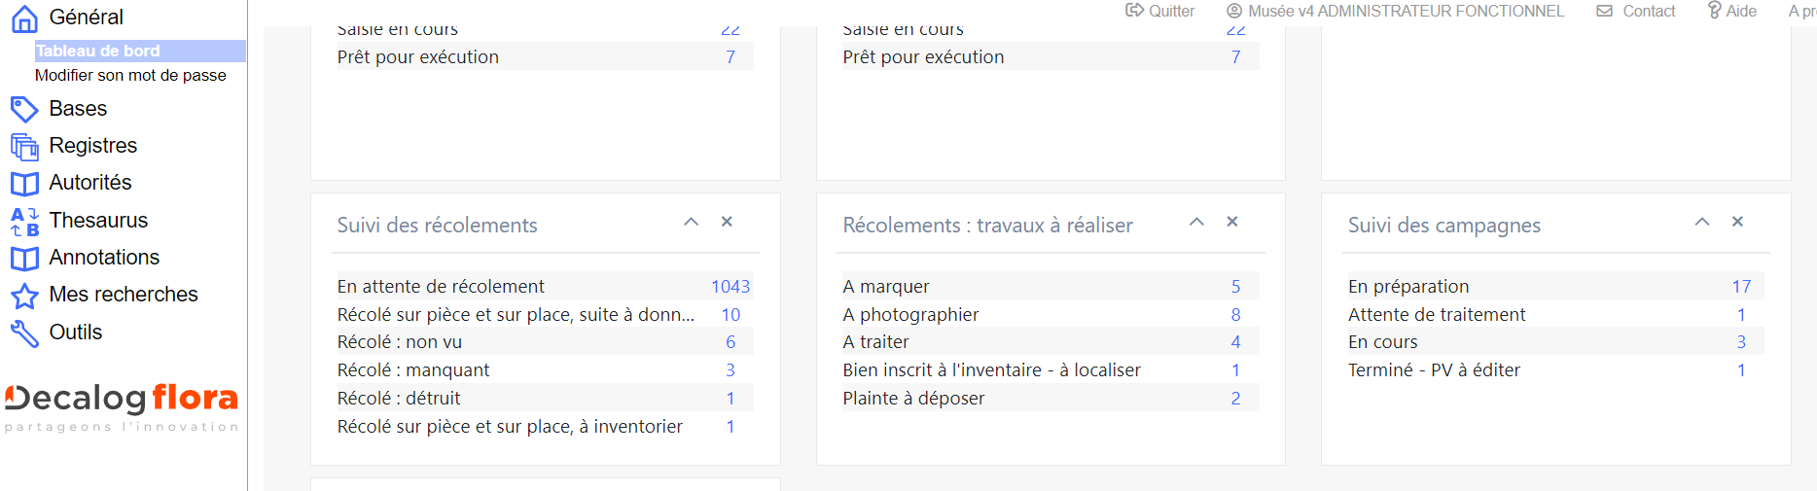
Task: Collapse the Suivi des campagnes panel
Action: tap(1701, 222)
